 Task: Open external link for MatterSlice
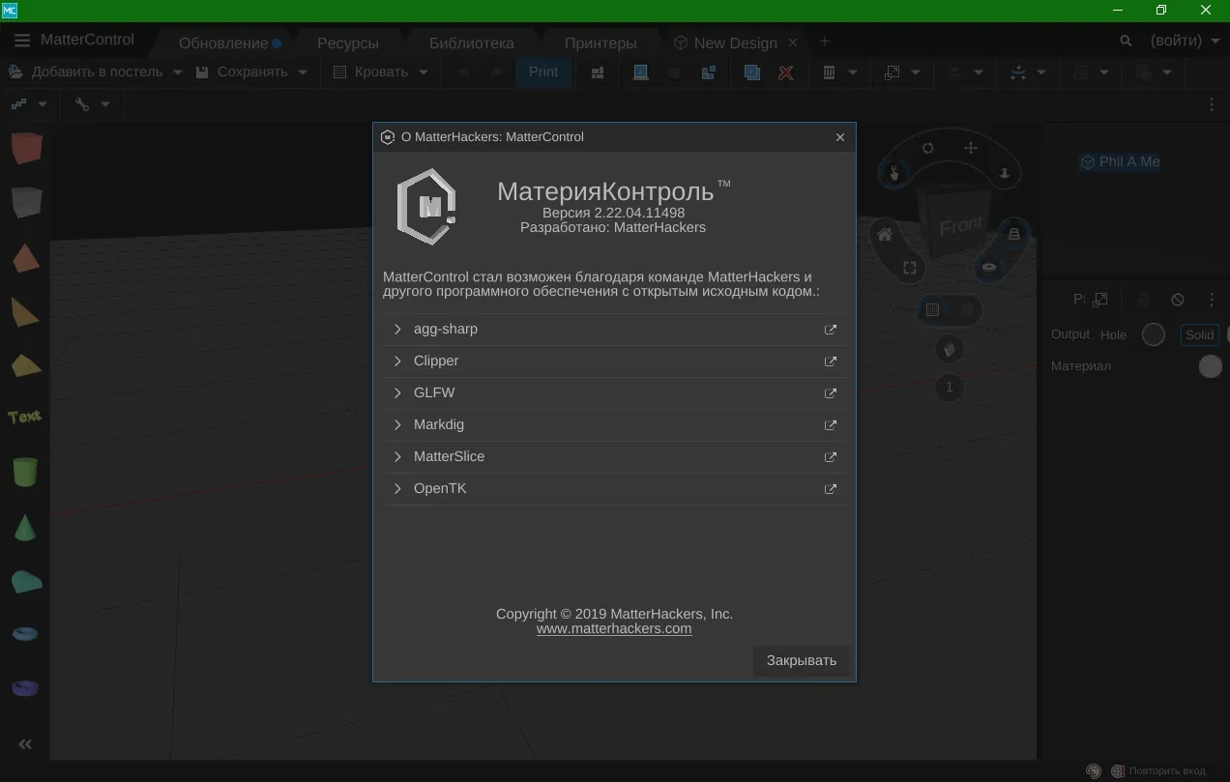click(830, 457)
